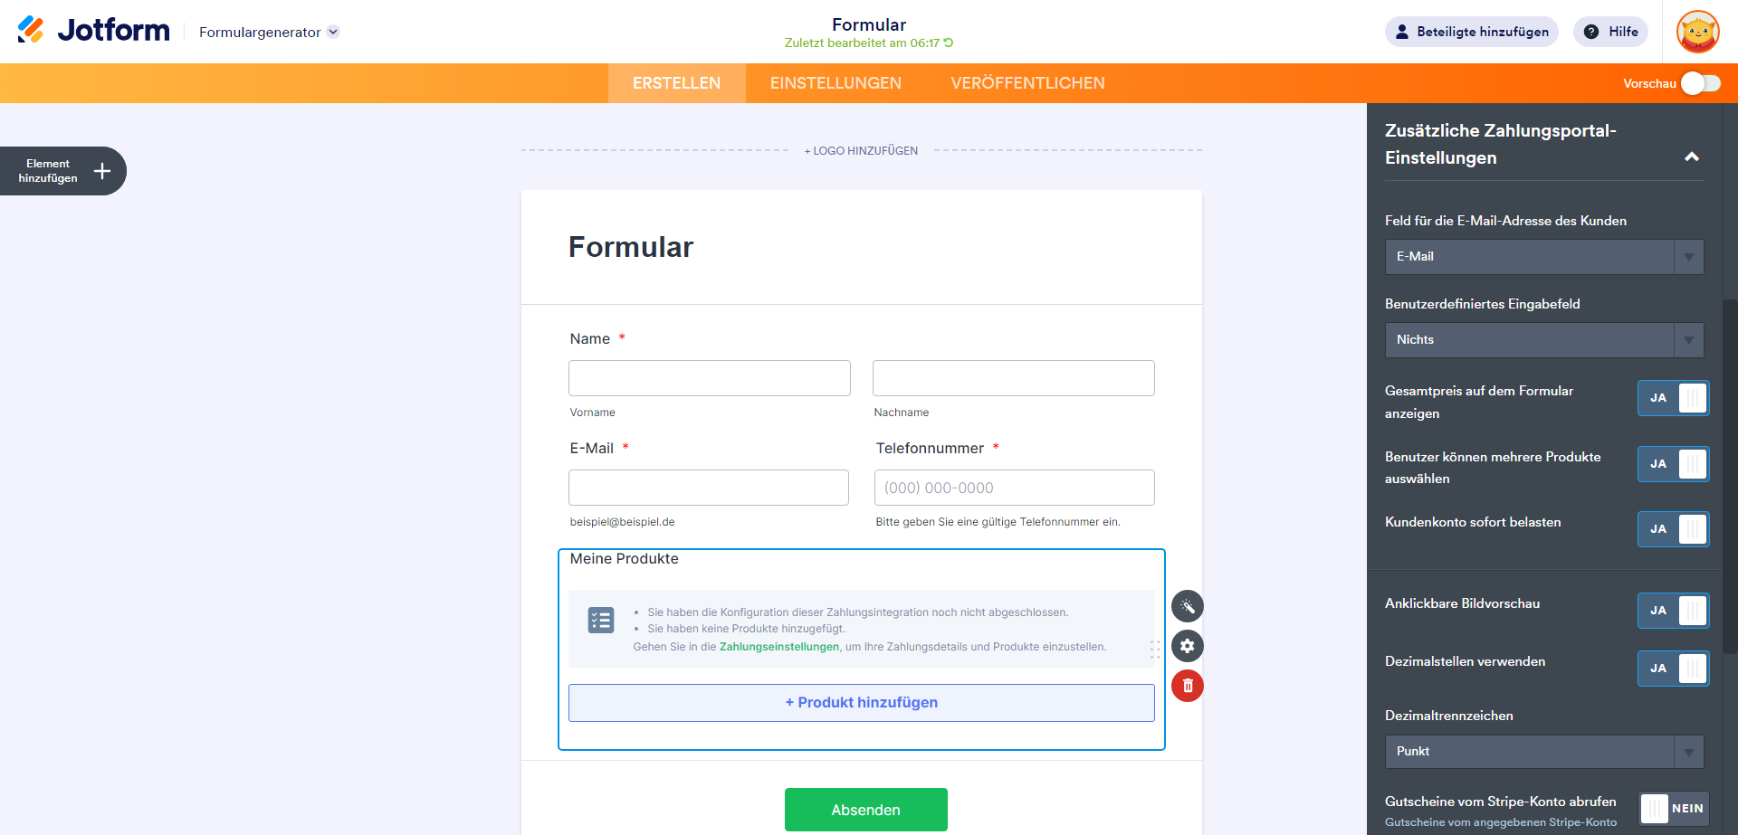
Task: Open Dezimaltrennzeichen Punkt dropdown
Action: (1544, 752)
